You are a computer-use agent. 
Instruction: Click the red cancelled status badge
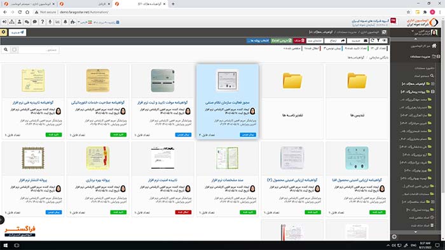pyautogui.click(x=183, y=212)
